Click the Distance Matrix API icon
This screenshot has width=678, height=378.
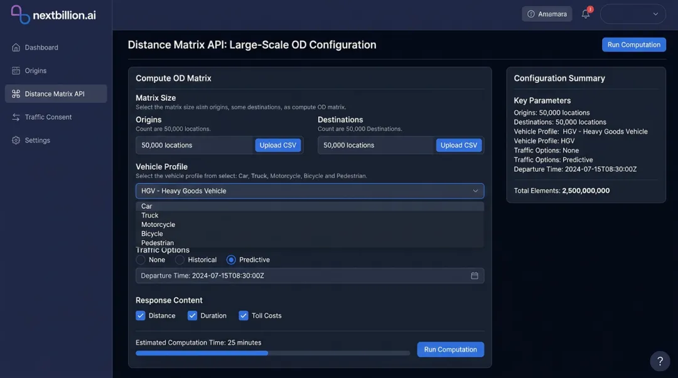16,94
